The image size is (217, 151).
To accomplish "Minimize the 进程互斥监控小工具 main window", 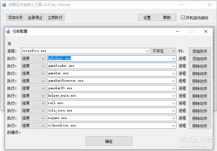I will coord(181,5).
